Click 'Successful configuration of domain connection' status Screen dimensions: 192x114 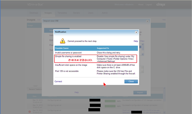(140, 105)
